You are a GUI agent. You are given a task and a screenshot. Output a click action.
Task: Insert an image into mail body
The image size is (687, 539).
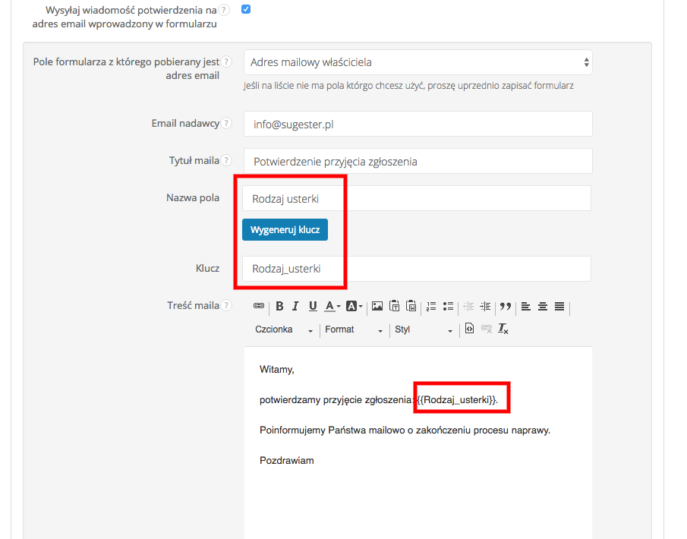[x=377, y=306]
